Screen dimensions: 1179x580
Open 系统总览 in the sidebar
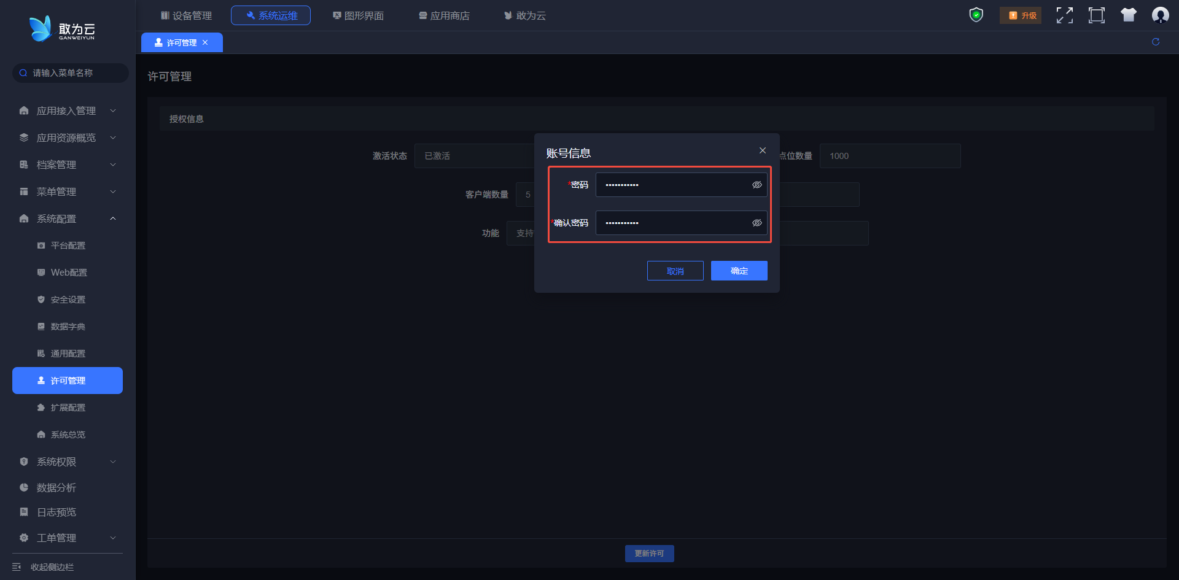click(x=68, y=435)
